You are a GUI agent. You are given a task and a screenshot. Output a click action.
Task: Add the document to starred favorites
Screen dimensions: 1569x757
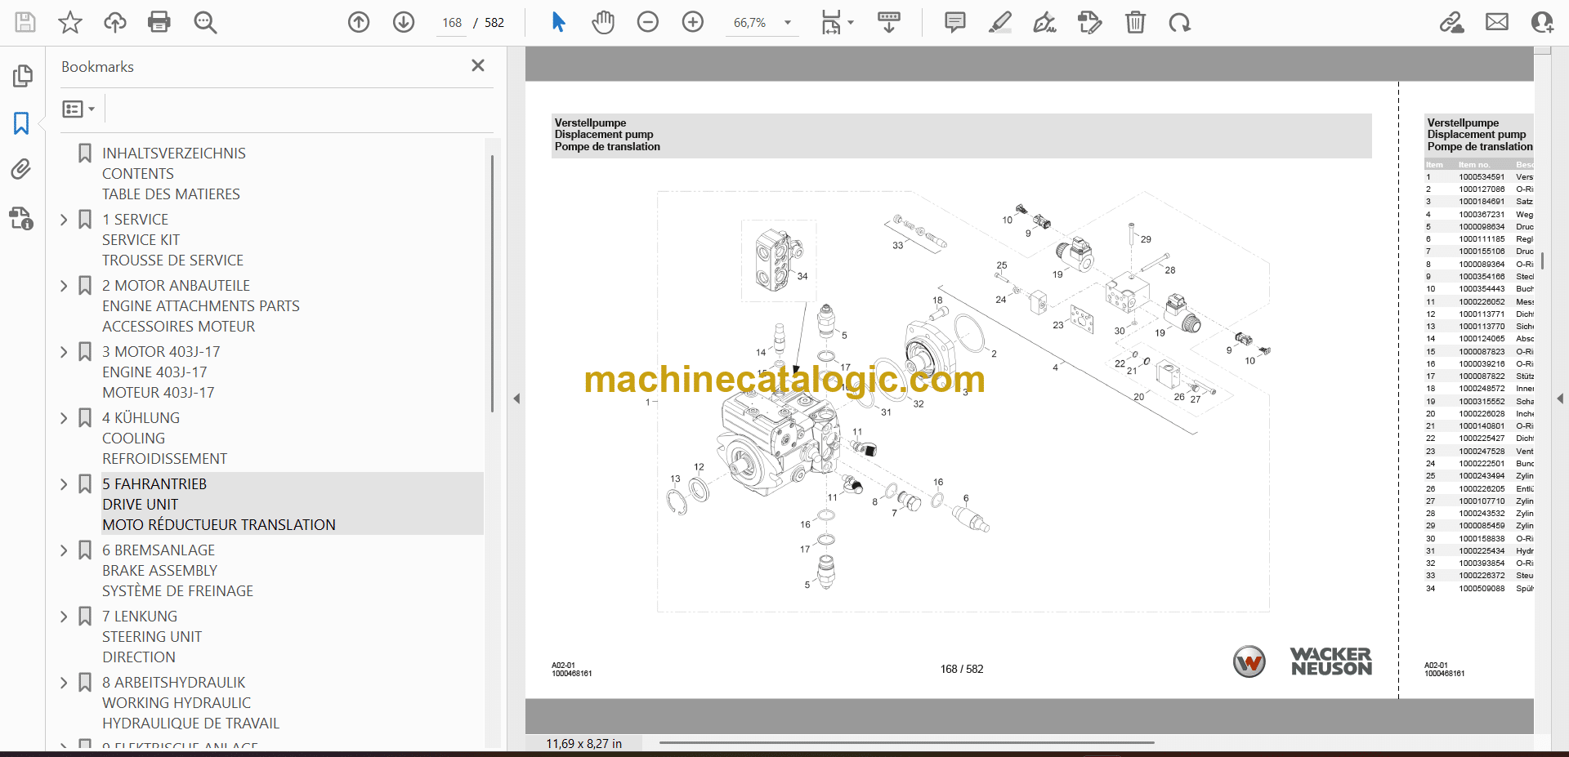[x=70, y=22]
